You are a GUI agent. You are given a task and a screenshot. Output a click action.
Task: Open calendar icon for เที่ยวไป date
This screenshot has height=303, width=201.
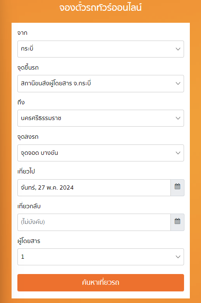coord(177,188)
